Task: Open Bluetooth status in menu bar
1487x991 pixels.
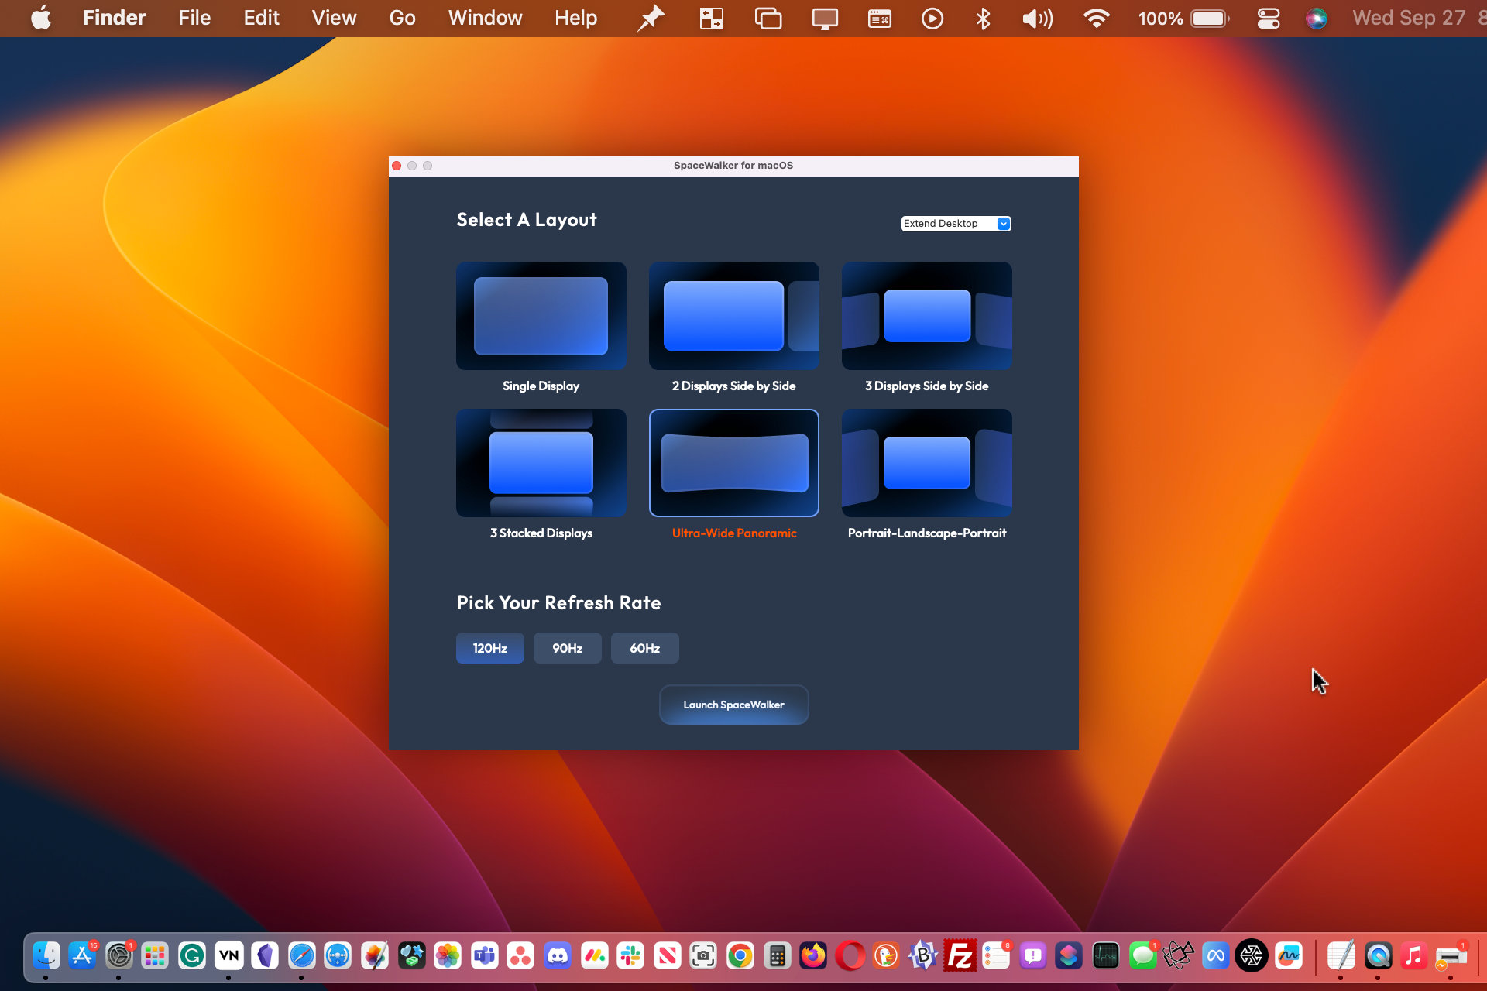Action: click(983, 18)
